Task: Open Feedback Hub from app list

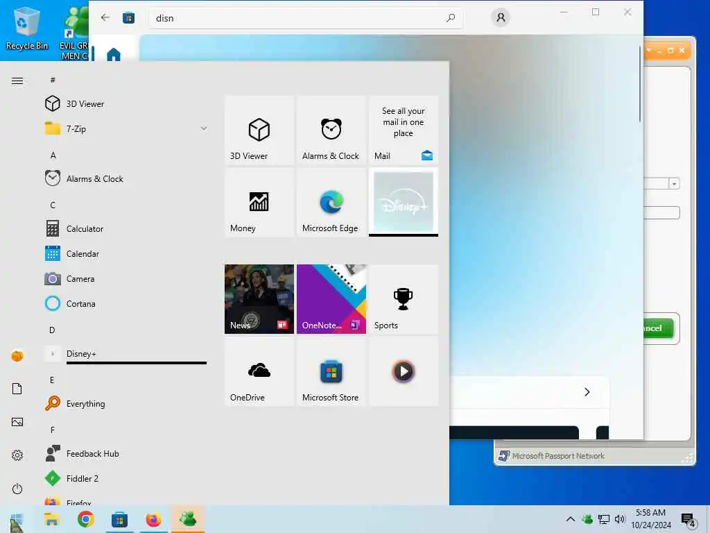Action: point(125,453)
